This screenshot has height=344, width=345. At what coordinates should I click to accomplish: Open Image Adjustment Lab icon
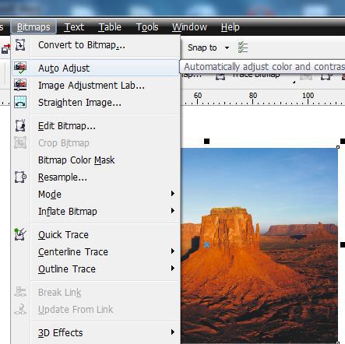pos(20,85)
